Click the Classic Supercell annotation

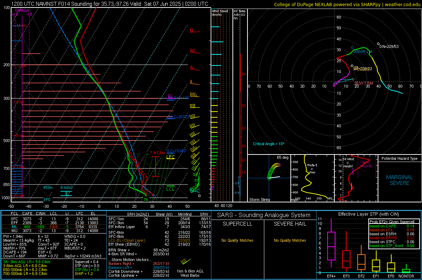click(x=365, y=164)
